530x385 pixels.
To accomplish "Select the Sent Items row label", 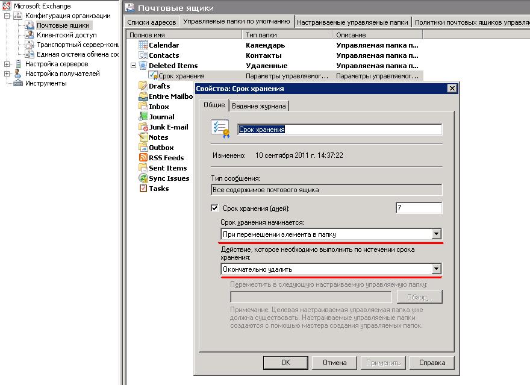I will pyautogui.click(x=168, y=168).
